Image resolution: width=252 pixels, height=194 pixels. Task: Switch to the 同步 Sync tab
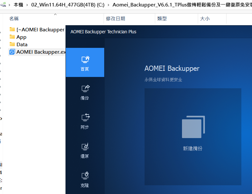[85, 121]
